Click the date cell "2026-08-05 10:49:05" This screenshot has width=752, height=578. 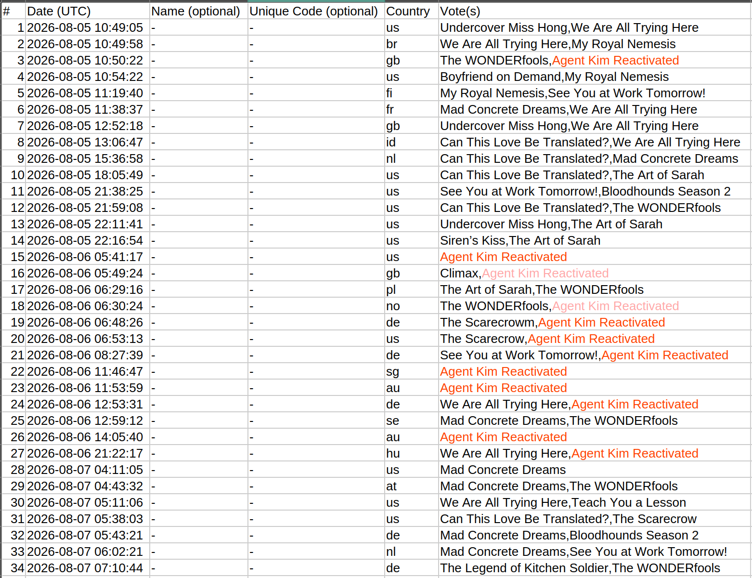tap(88, 27)
